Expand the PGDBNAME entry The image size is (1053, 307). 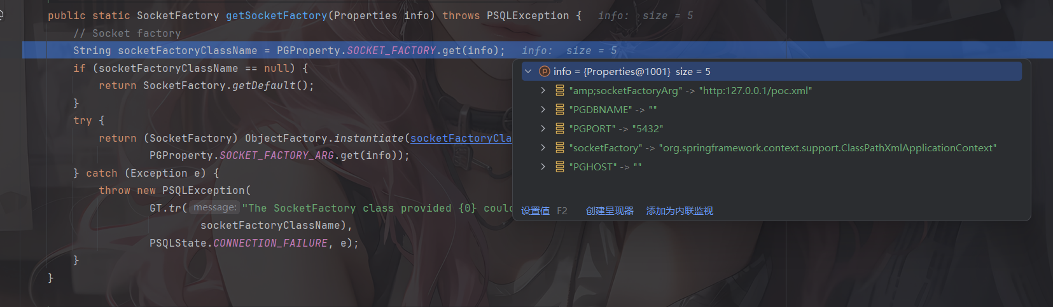click(543, 110)
